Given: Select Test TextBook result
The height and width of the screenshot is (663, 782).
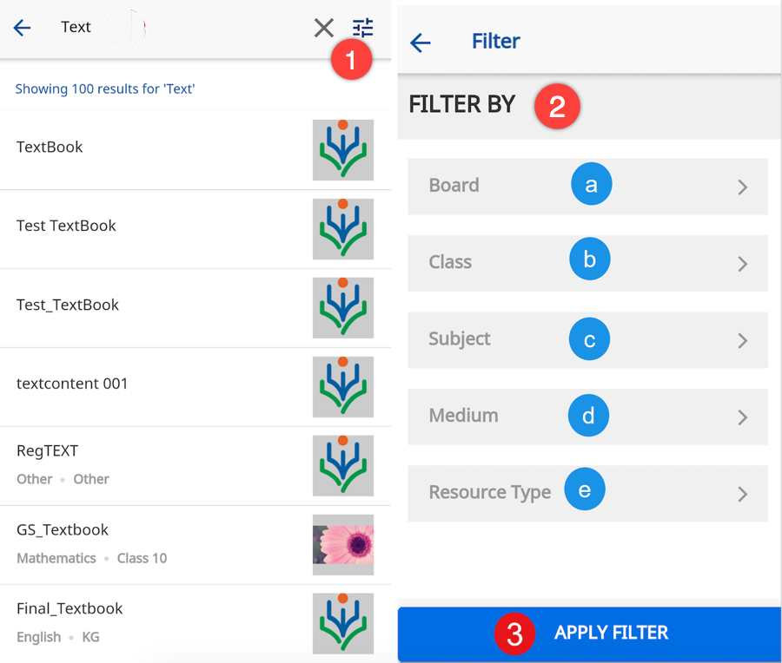Looking at the screenshot, I should pyautogui.click(x=67, y=226).
